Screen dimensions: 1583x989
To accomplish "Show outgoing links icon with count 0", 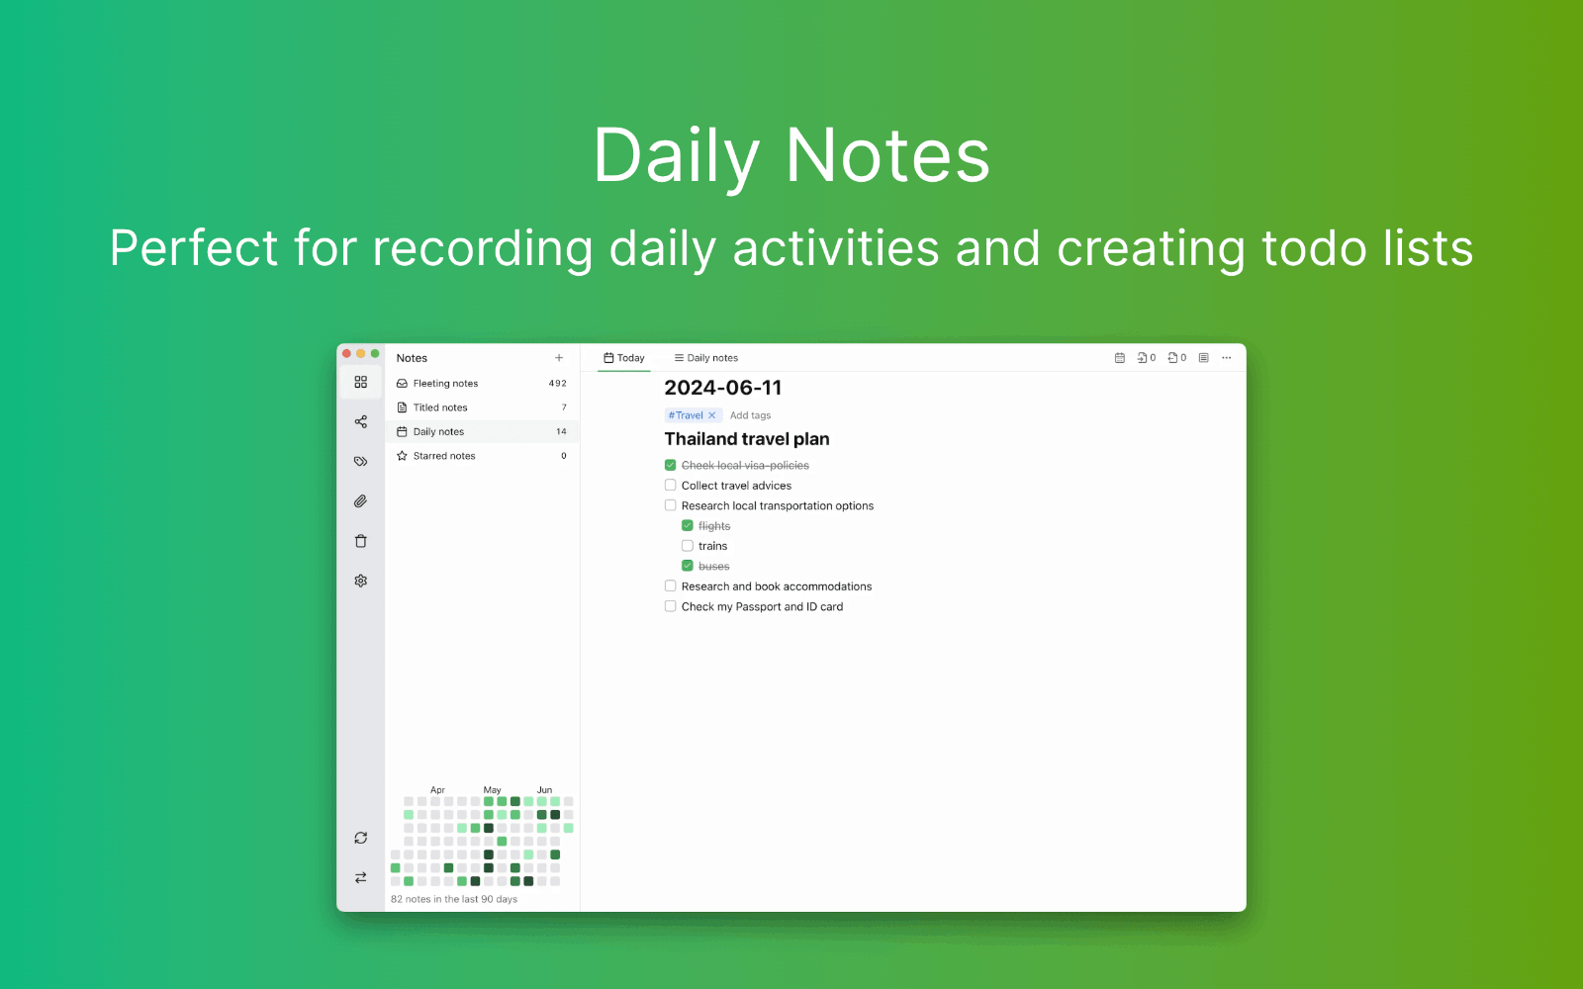I will click(1176, 358).
